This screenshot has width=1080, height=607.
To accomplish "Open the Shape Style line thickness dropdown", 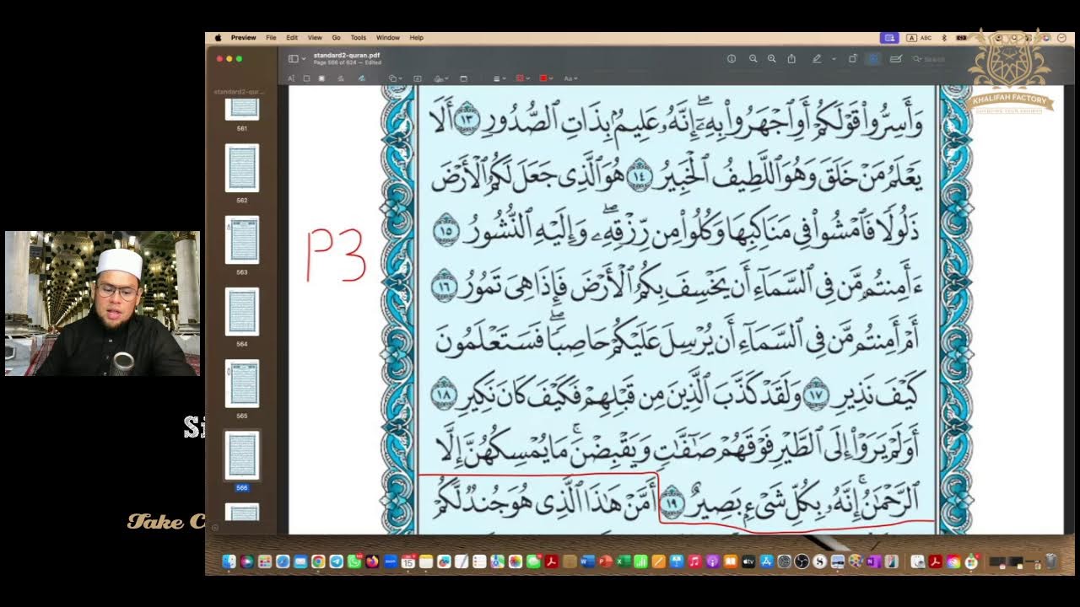I will coord(499,78).
